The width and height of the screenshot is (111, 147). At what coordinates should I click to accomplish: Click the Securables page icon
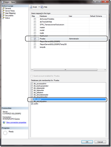[3, 16]
